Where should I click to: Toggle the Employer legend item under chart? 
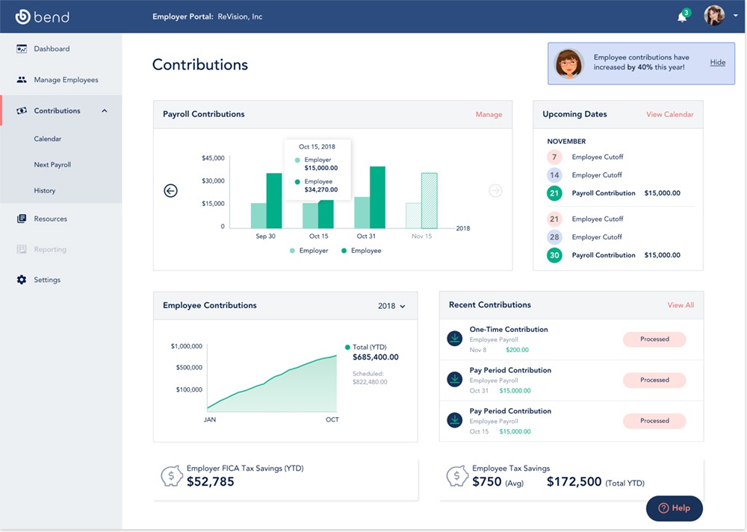309,251
